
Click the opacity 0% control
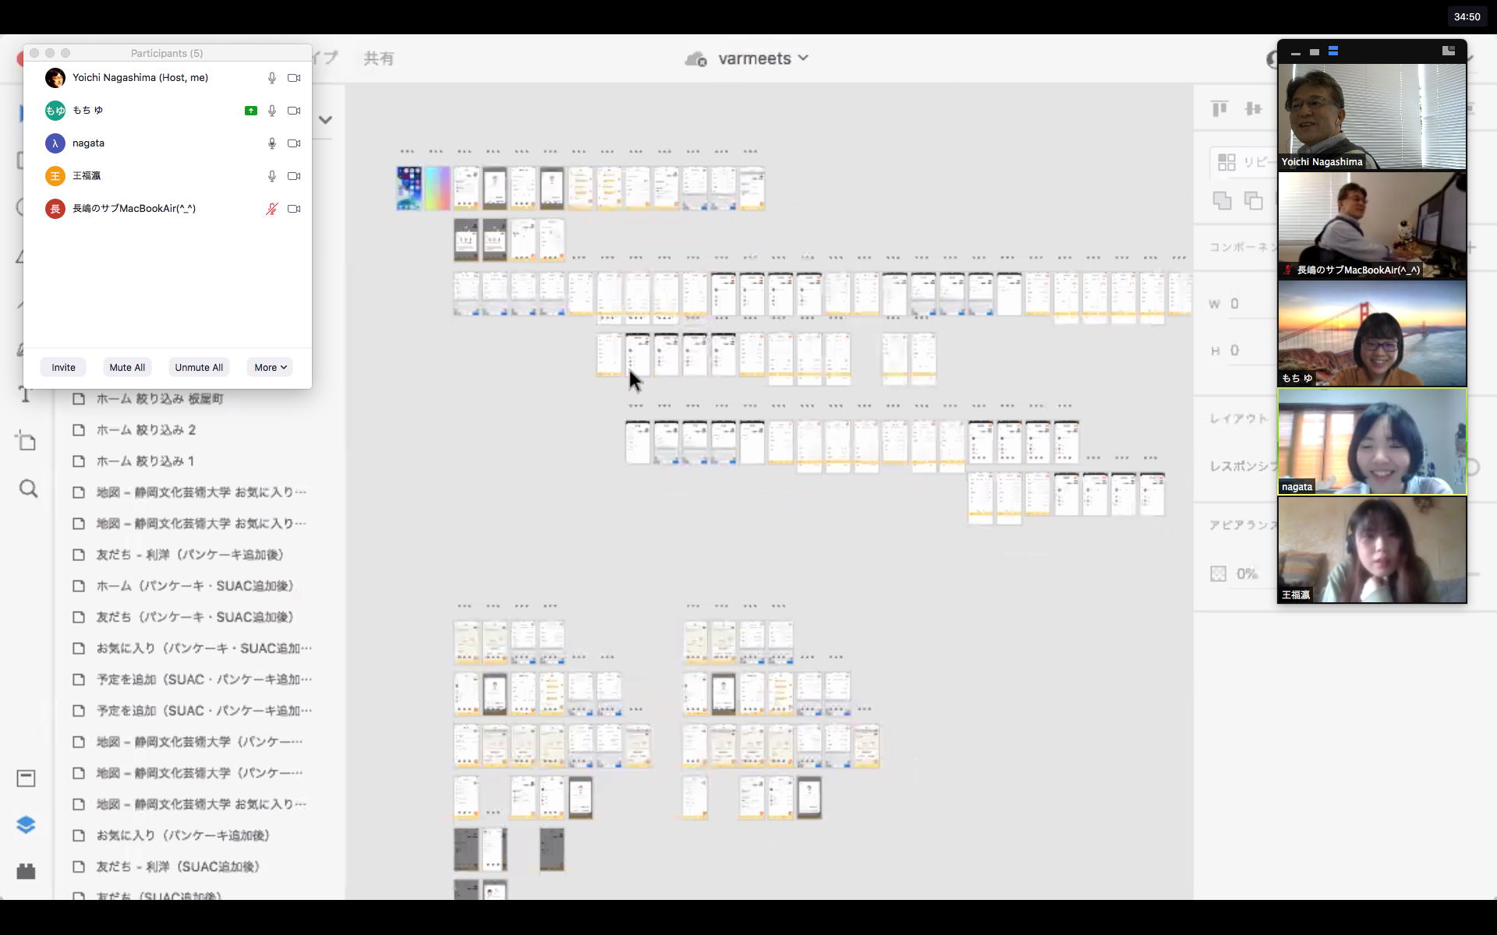point(1246,574)
